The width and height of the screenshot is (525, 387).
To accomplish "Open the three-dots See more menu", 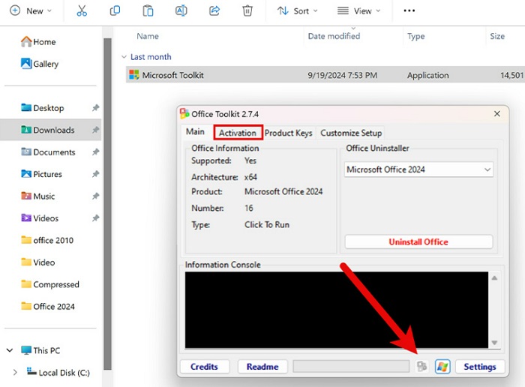I will (x=409, y=10).
